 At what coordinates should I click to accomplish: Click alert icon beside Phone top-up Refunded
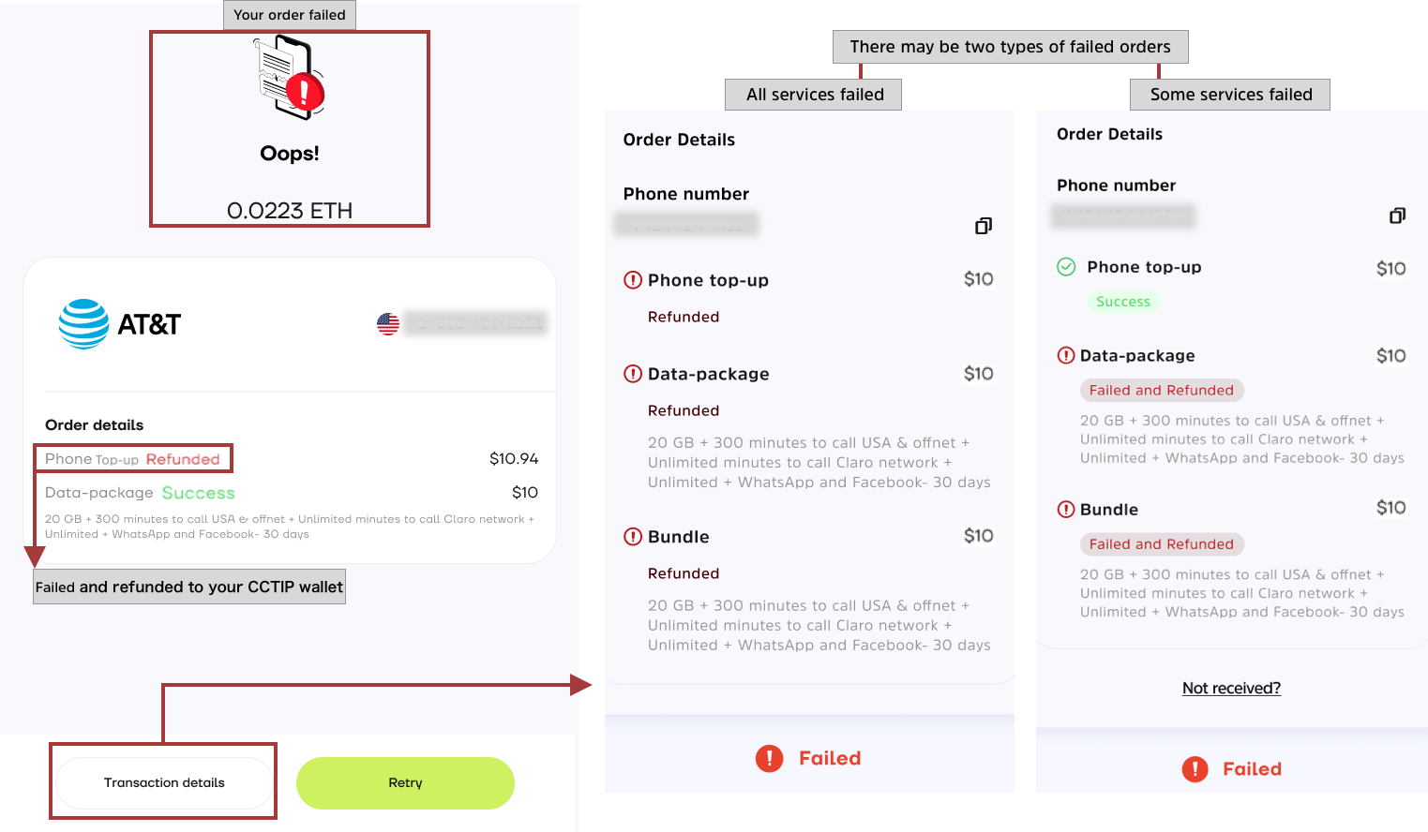click(633, 280)
